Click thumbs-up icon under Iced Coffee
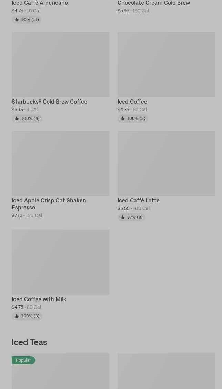 [122, 118]
